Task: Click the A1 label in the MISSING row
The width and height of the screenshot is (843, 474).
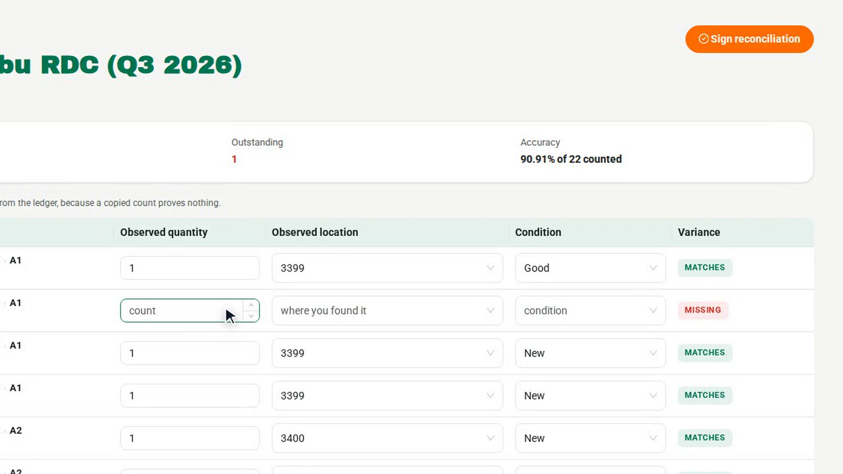Action: pos(15,303)
